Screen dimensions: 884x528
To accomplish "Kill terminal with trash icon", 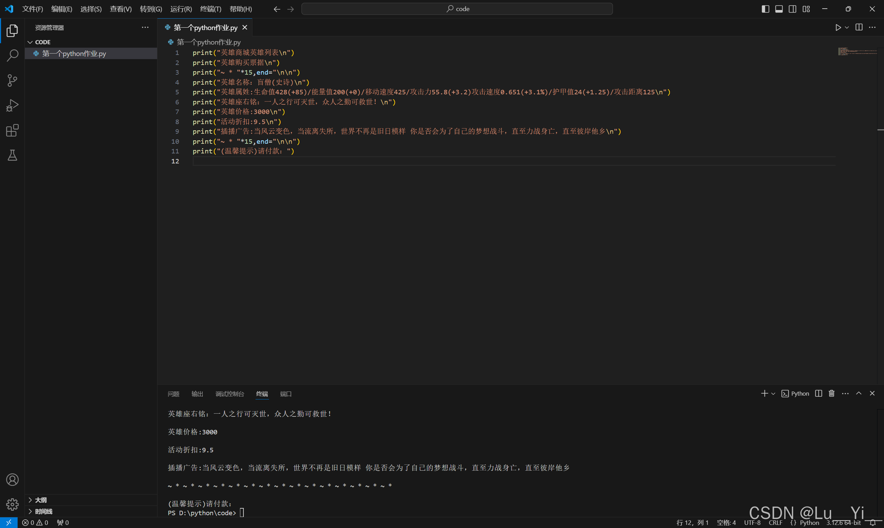I will pos(832,393).
